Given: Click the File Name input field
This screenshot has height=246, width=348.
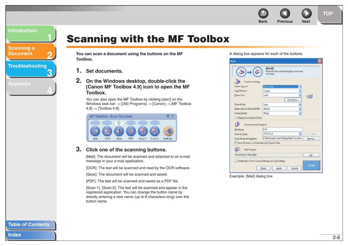Looking at the screenshot, I should point(282,129).
